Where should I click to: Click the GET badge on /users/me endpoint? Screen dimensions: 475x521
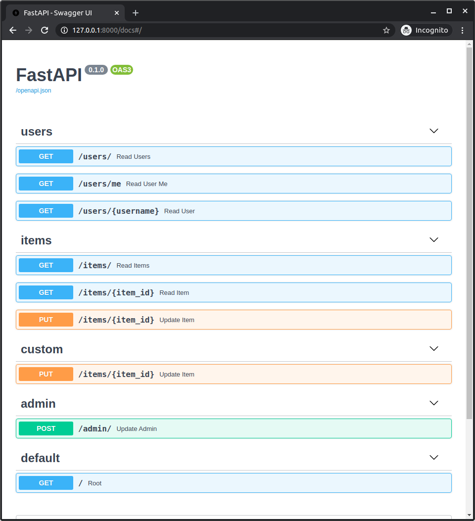tap(45, 183)
